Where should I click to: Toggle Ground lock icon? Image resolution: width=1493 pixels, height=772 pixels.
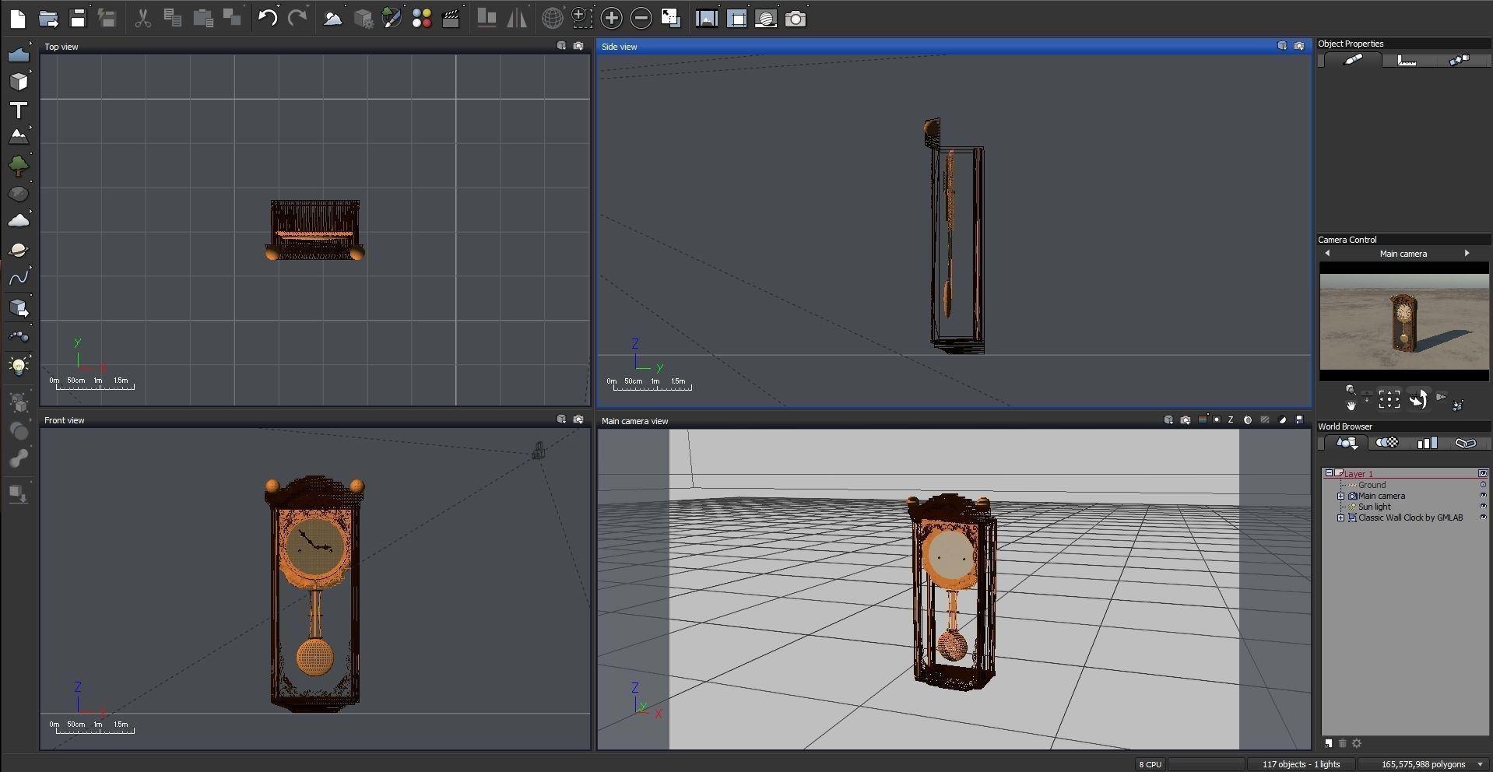click(x=1483, y=485)
